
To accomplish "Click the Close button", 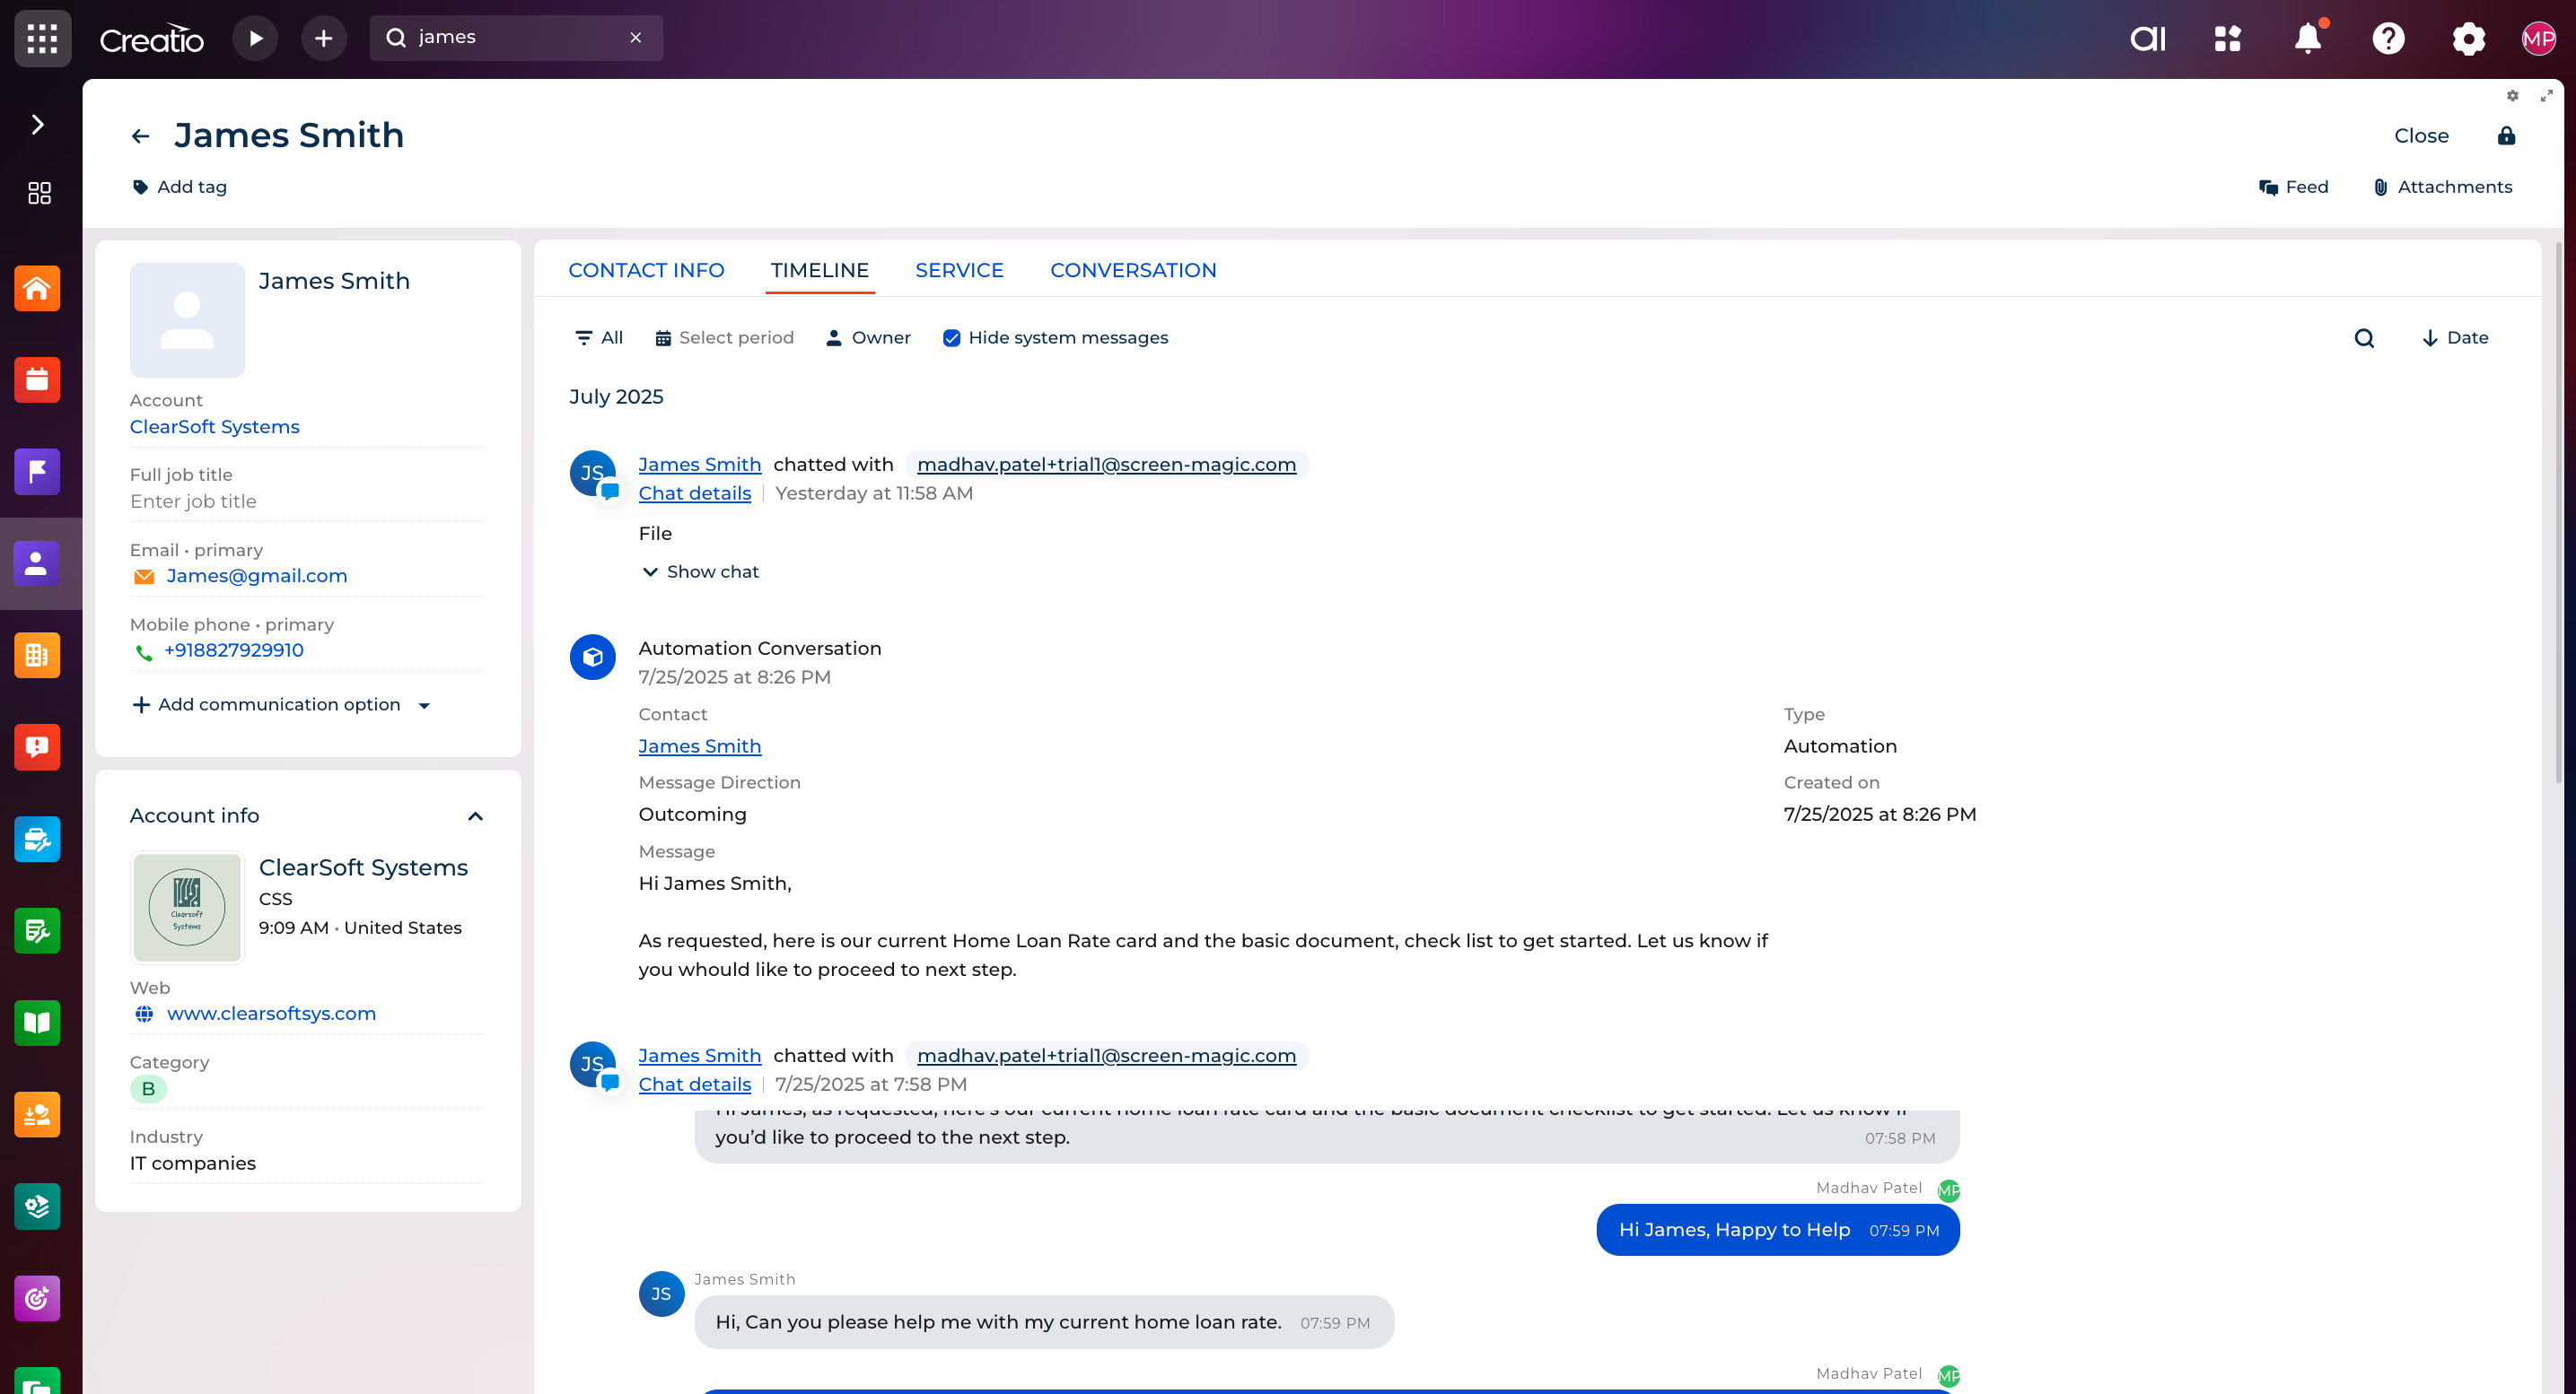I will [x=2421, y=136].
